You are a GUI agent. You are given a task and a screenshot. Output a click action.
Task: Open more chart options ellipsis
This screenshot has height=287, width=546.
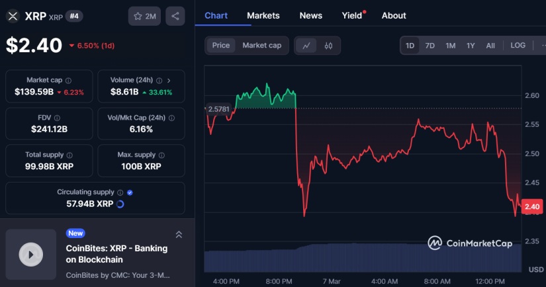(x=543, y=46)
